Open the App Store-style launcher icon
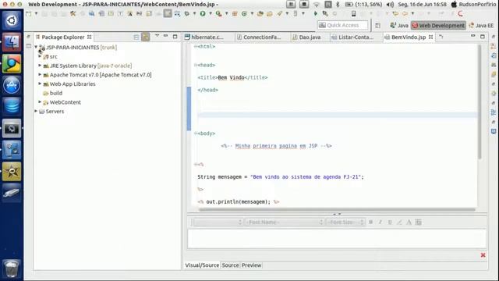The width and height of the screenshot is (499, 281). [12, 85]
